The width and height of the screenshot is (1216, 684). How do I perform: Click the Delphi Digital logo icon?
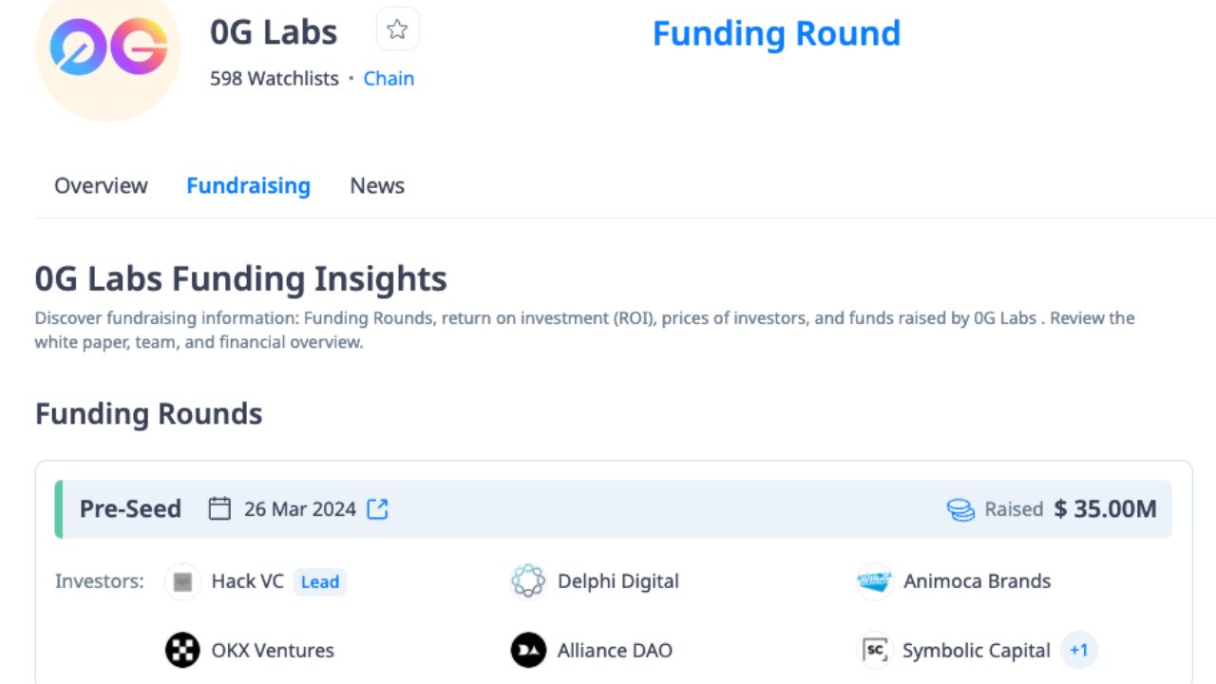coord(528,581)
